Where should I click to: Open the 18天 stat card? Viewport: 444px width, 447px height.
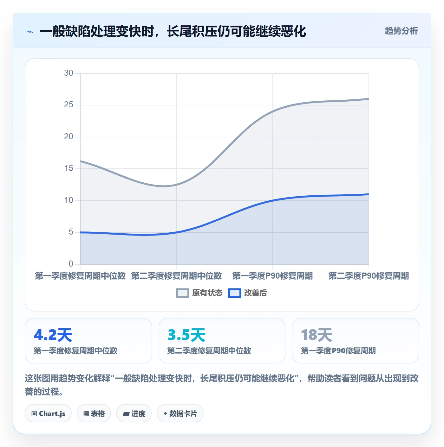point(356,341)
